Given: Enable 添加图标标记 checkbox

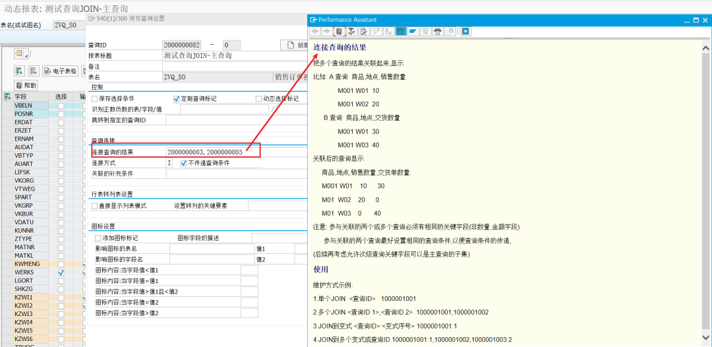Looking at the screenshot, I should pyautogui.click(x=98, y=237).
